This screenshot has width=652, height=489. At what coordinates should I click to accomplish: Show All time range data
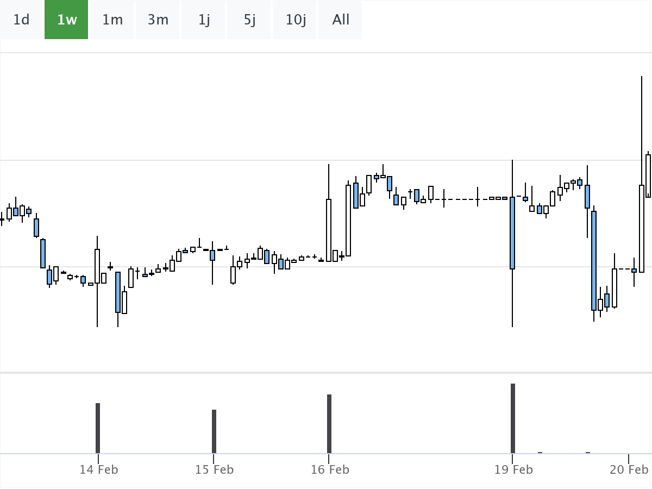pos(341,20)
